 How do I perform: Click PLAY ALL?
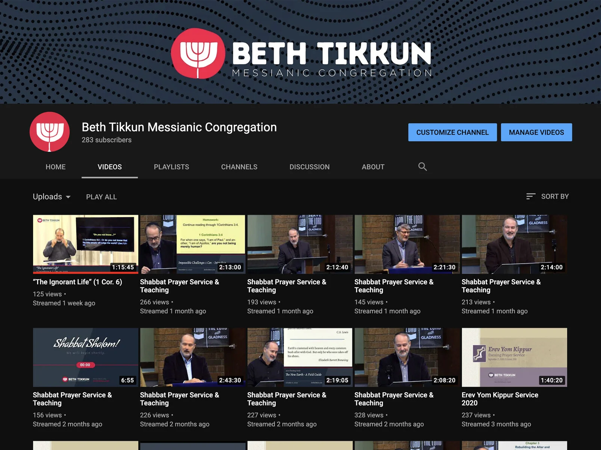pos(101,197)
